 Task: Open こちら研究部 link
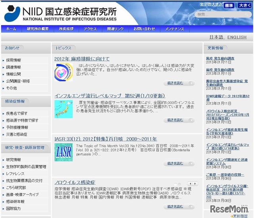click(16, 188)
